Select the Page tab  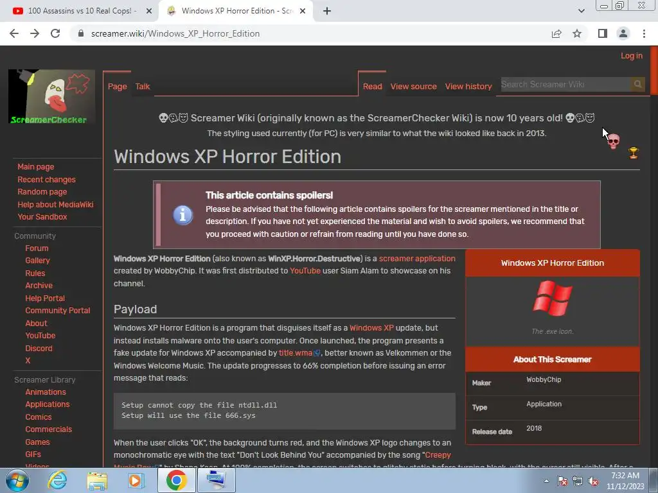tap(117, 87)
